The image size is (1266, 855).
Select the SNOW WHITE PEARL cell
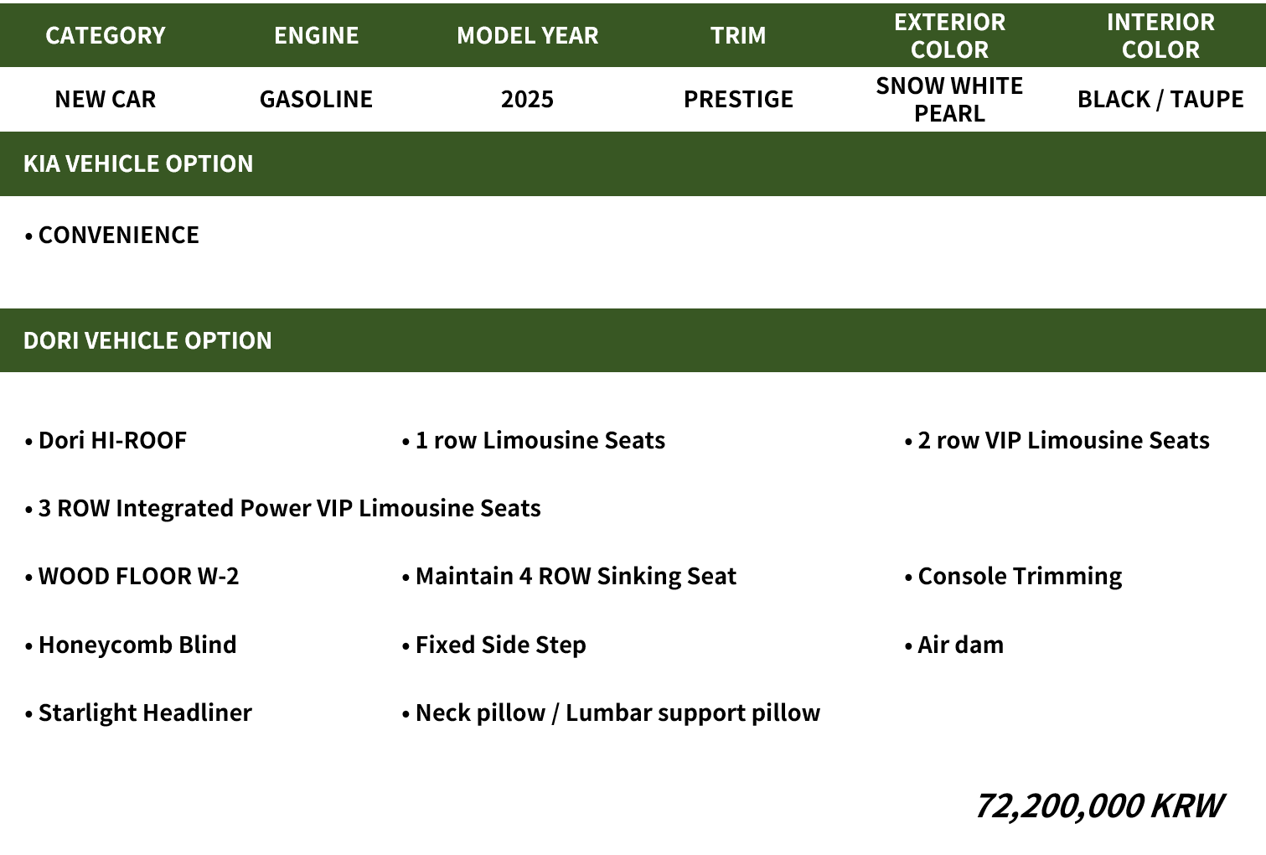coord(949,99)
